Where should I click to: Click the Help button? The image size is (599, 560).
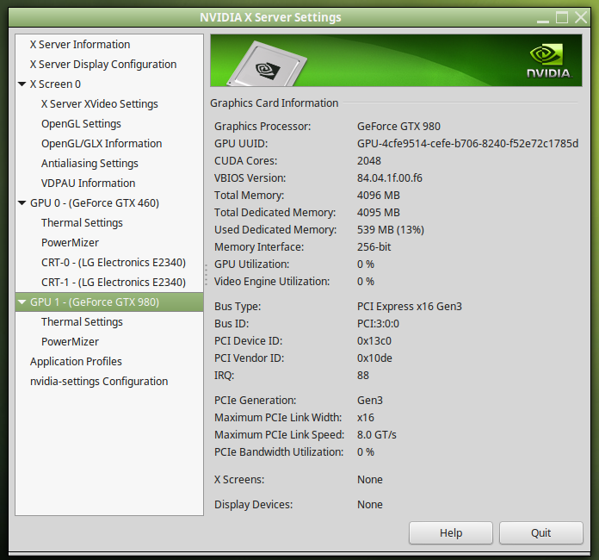coord(451,532)
